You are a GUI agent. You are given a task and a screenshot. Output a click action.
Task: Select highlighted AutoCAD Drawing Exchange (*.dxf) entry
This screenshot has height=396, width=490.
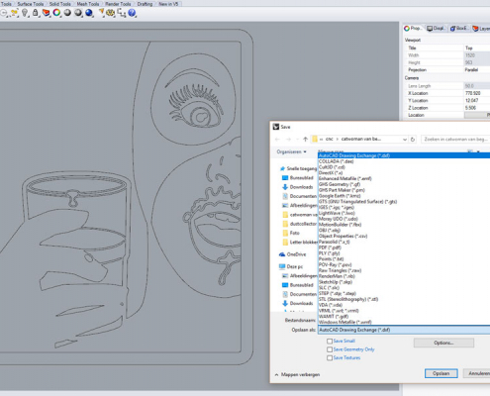tap(404, 155)
